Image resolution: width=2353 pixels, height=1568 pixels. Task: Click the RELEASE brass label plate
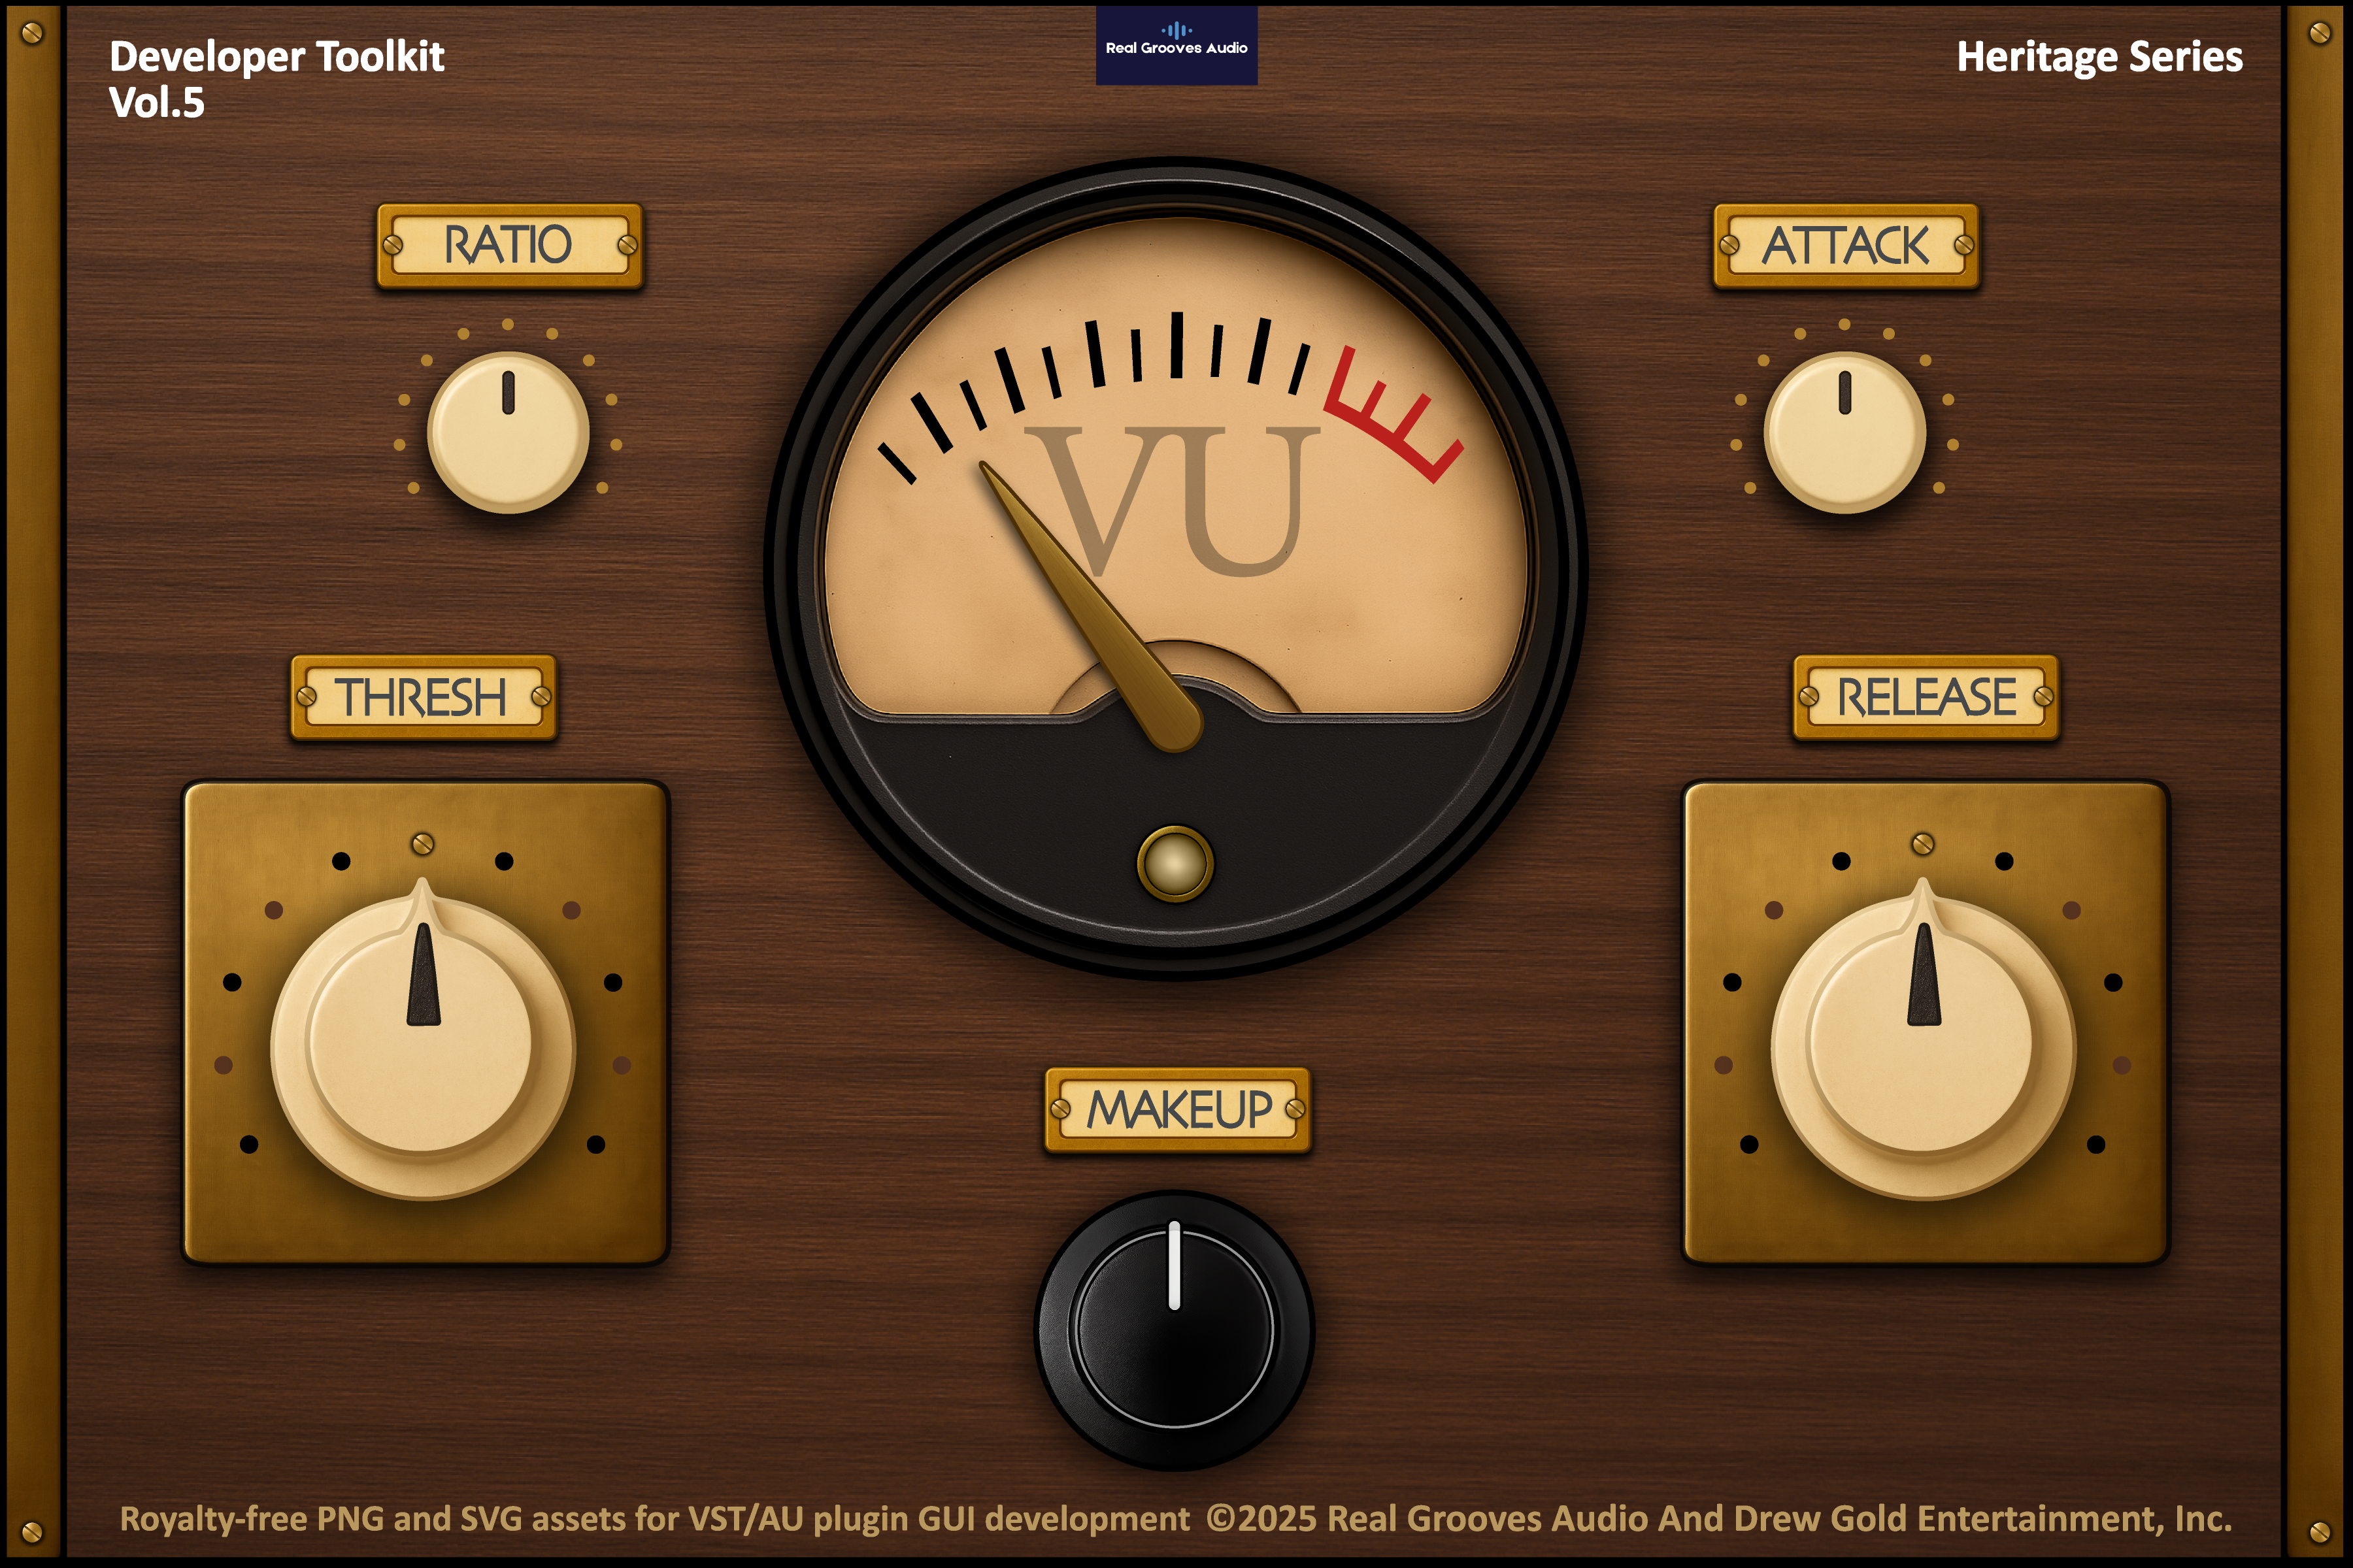click(x=1926, y=697)
